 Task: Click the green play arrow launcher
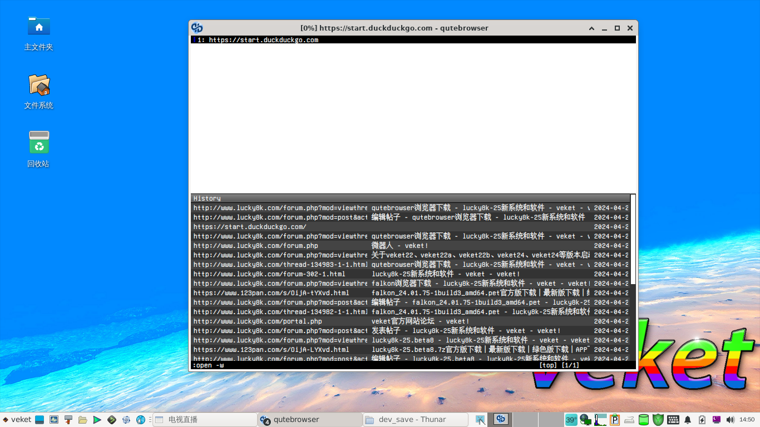[x=97, y=420]
